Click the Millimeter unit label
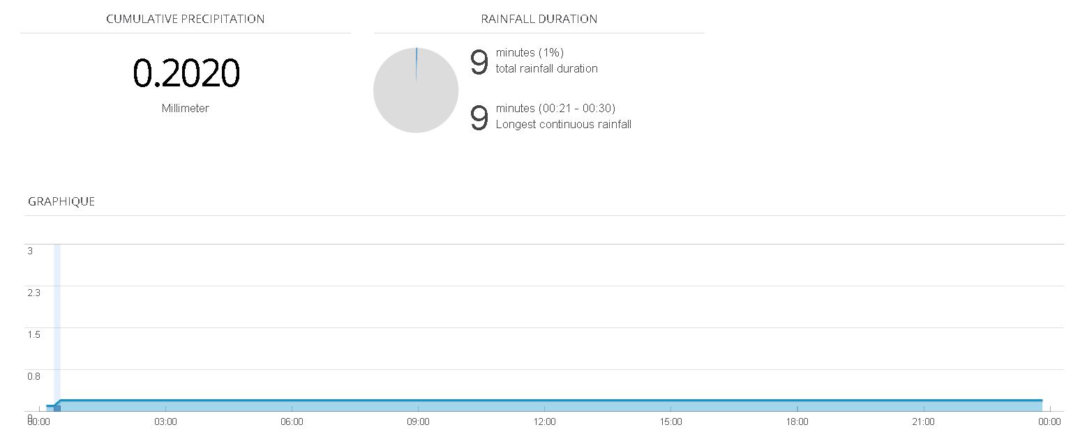This screenshot has width=1087, height=441. click(x=185, y=108)
